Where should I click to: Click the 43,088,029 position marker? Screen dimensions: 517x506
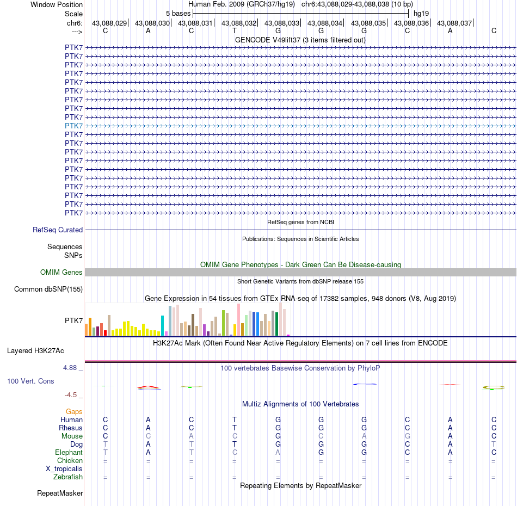109,23
